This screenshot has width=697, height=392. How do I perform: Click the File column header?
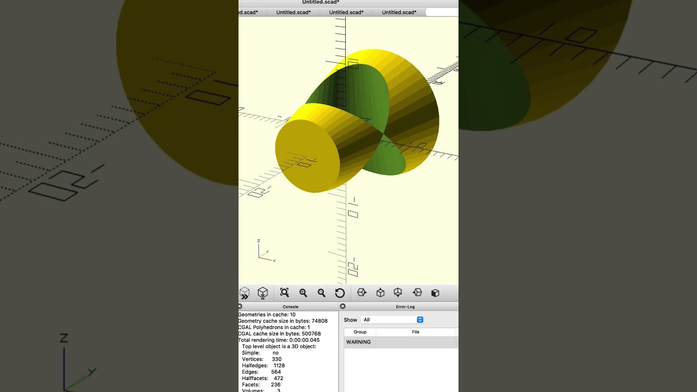pyautogui.click(x=415, y=332)
